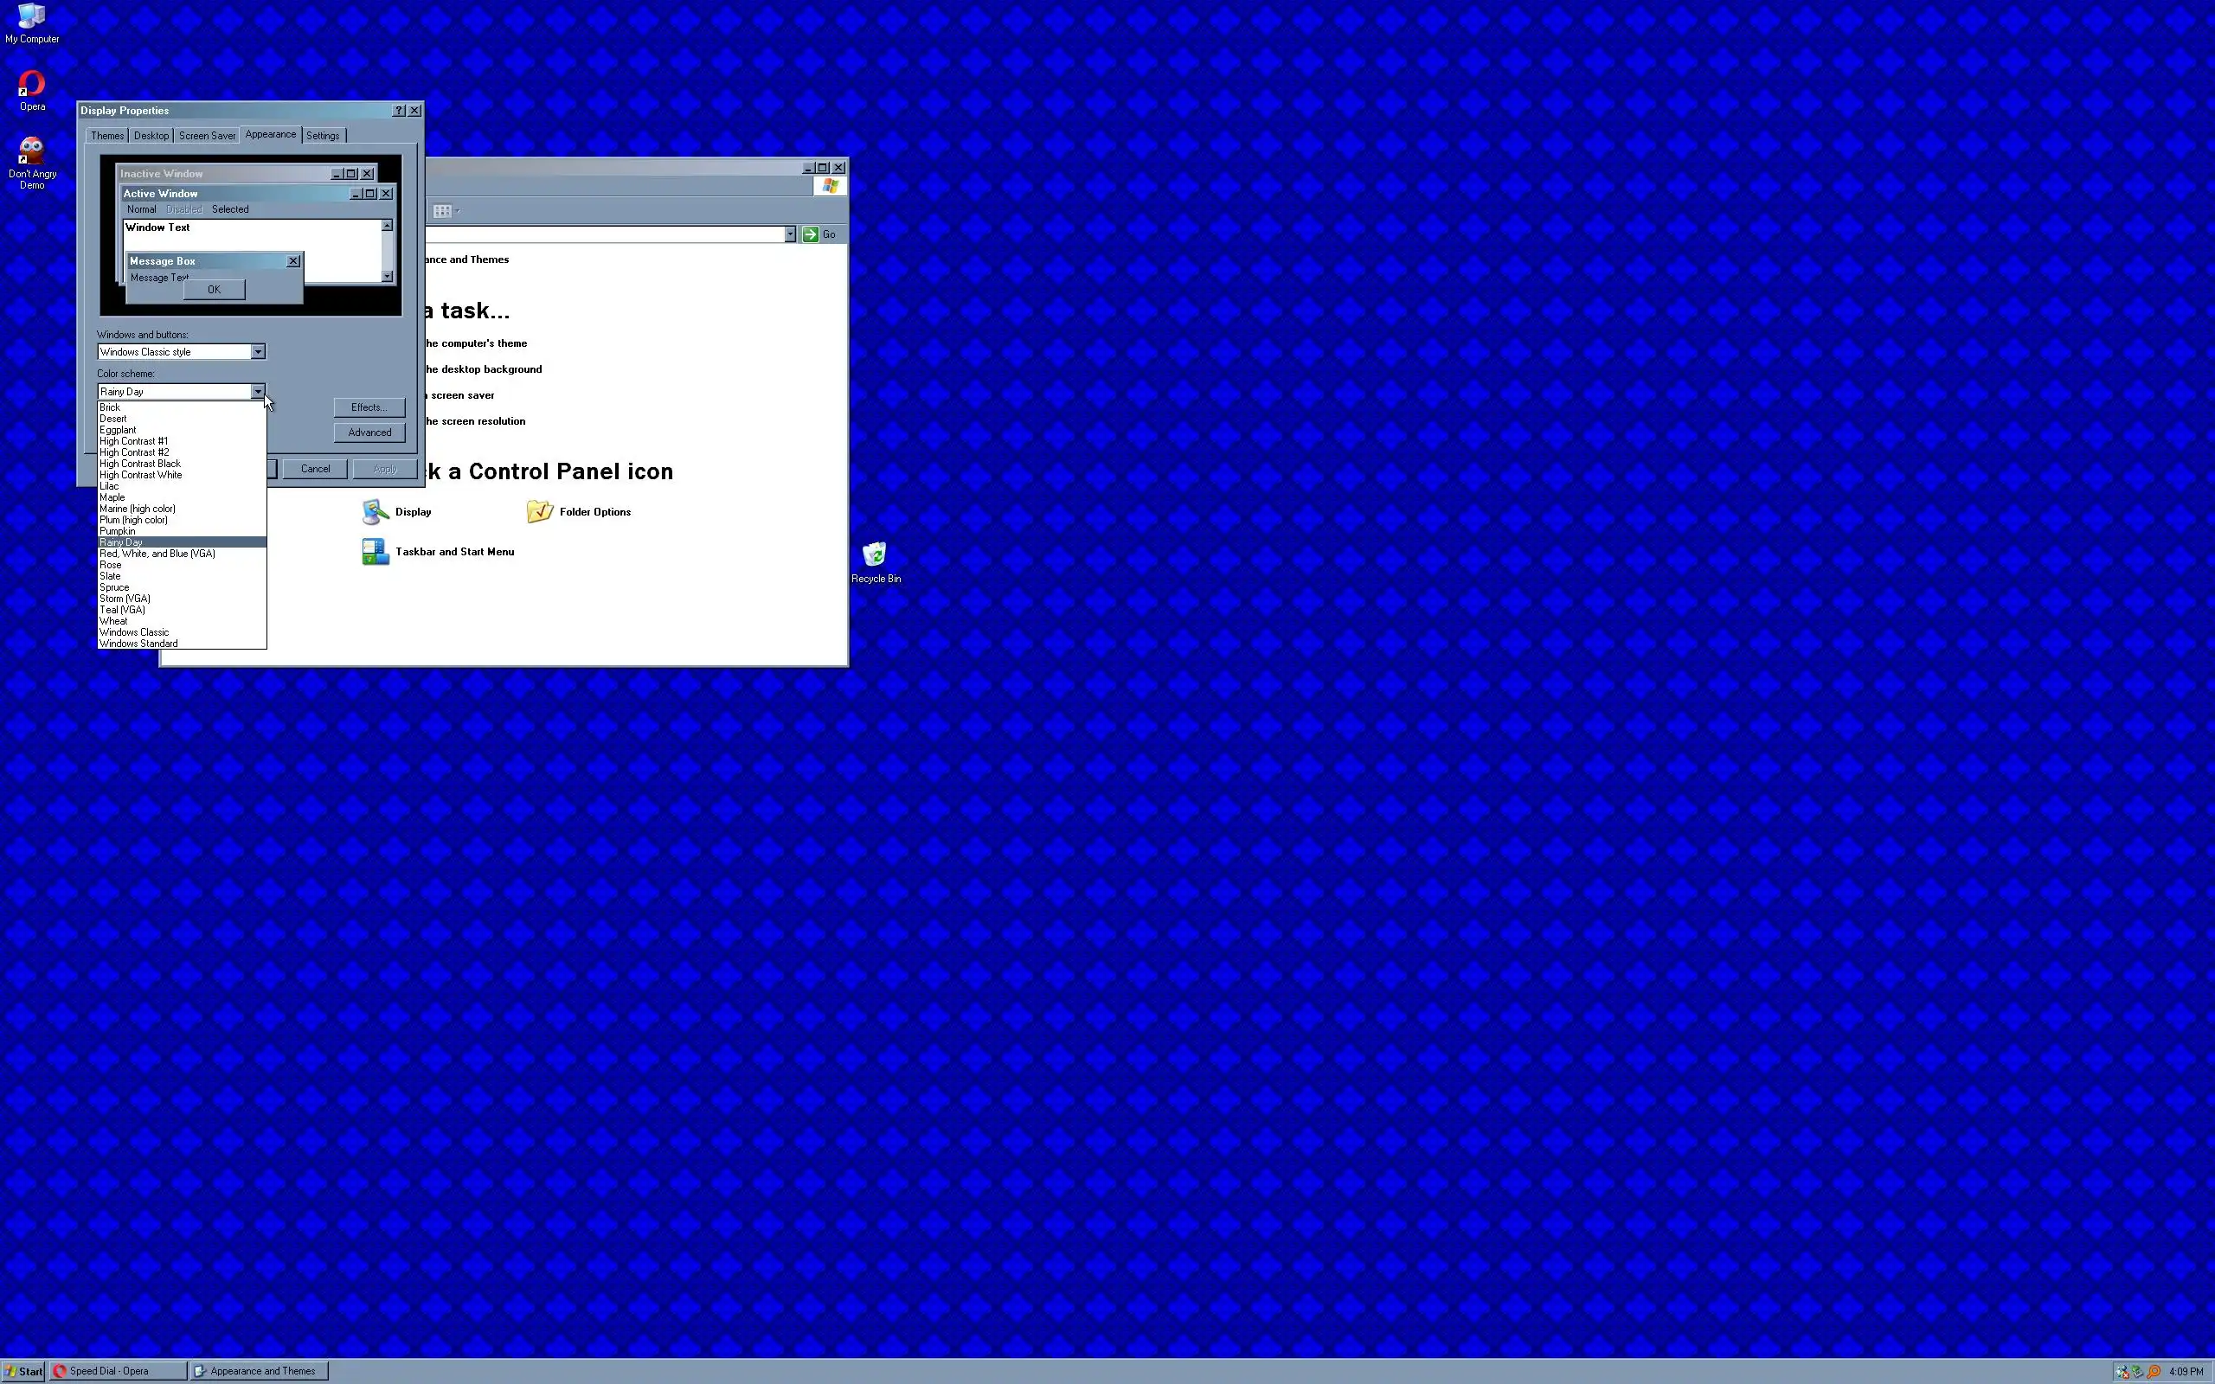Click the Folder Options icon
Image resolution: width=2215 pixels, height=1384 pixels.
[540, 513]
